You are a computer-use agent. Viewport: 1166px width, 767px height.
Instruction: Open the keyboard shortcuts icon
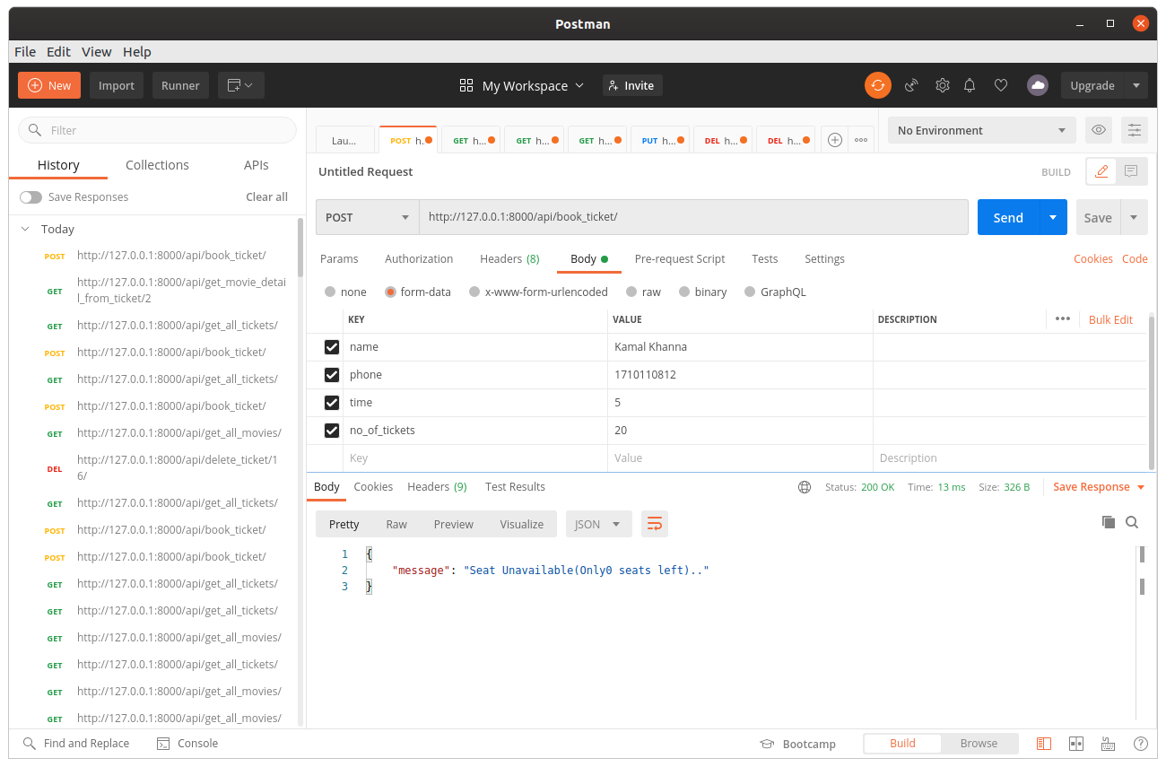click(1109, 744)
